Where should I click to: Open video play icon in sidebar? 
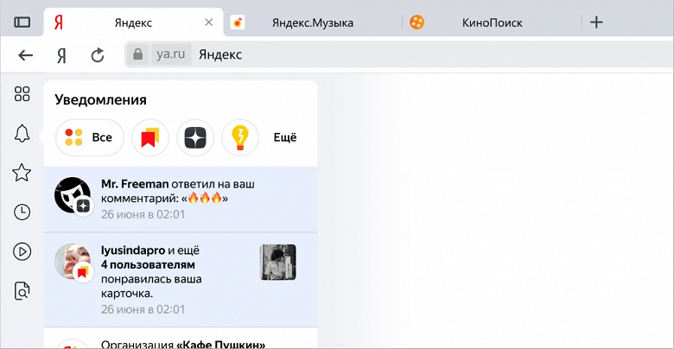click(x=22, y=251)
